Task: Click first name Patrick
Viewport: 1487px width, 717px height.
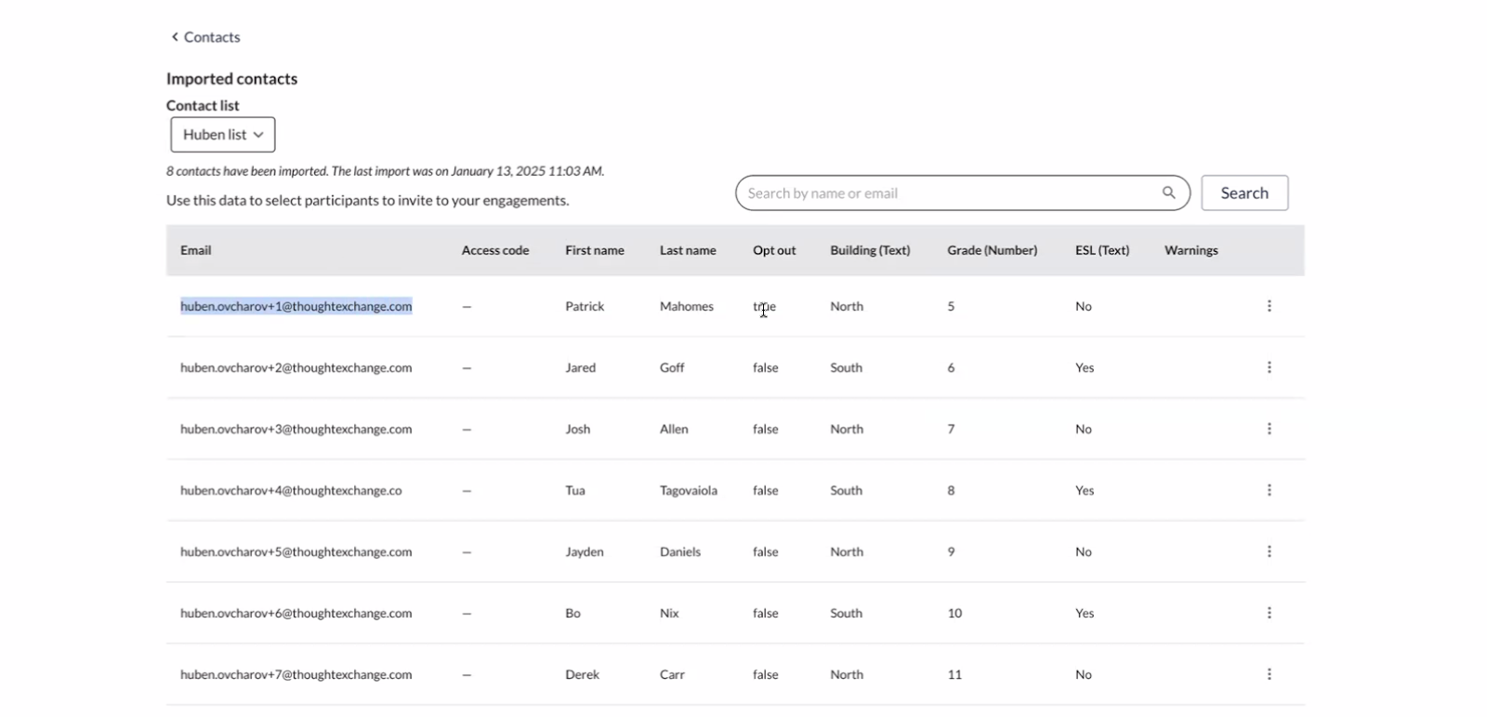Action: (x=585, y=306)
